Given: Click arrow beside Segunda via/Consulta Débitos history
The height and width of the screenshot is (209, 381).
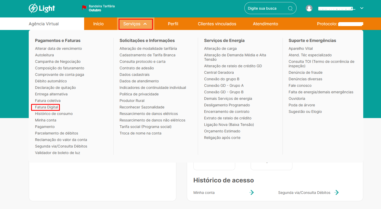Looking at the screenshot, I should (337, 193).
